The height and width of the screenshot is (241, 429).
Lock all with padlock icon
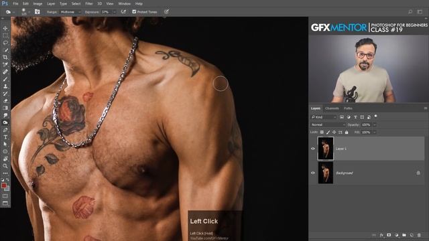pyautogui.click(x=347, y=133)
